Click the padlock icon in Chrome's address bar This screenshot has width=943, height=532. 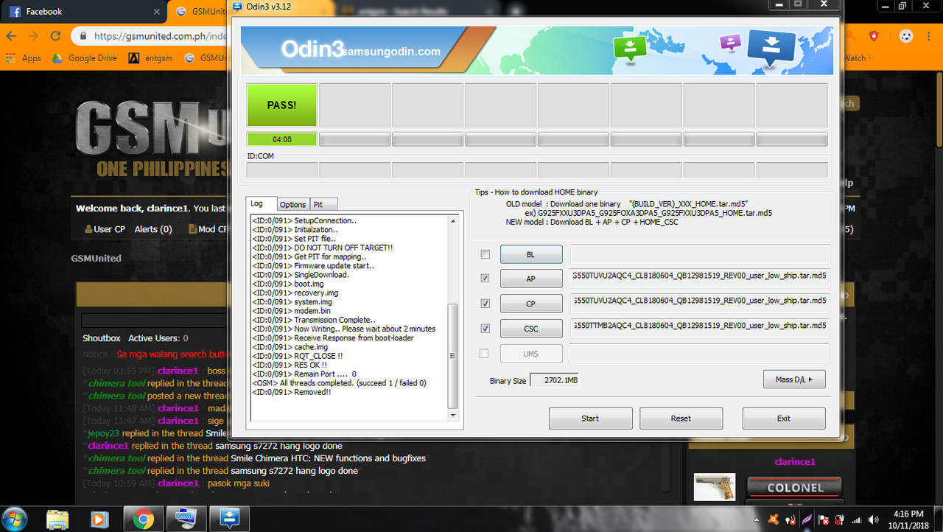coord(84,36)
